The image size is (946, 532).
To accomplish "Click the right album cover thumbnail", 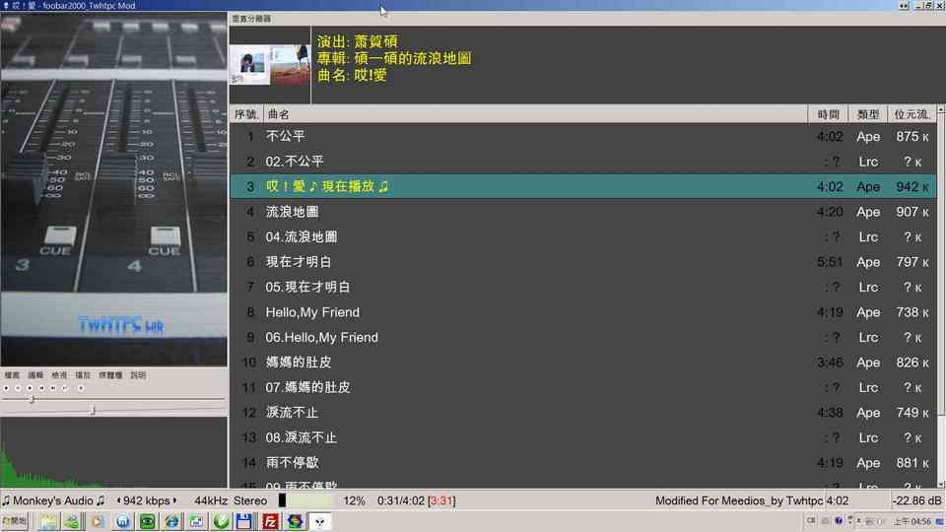I will coord(290,65).
